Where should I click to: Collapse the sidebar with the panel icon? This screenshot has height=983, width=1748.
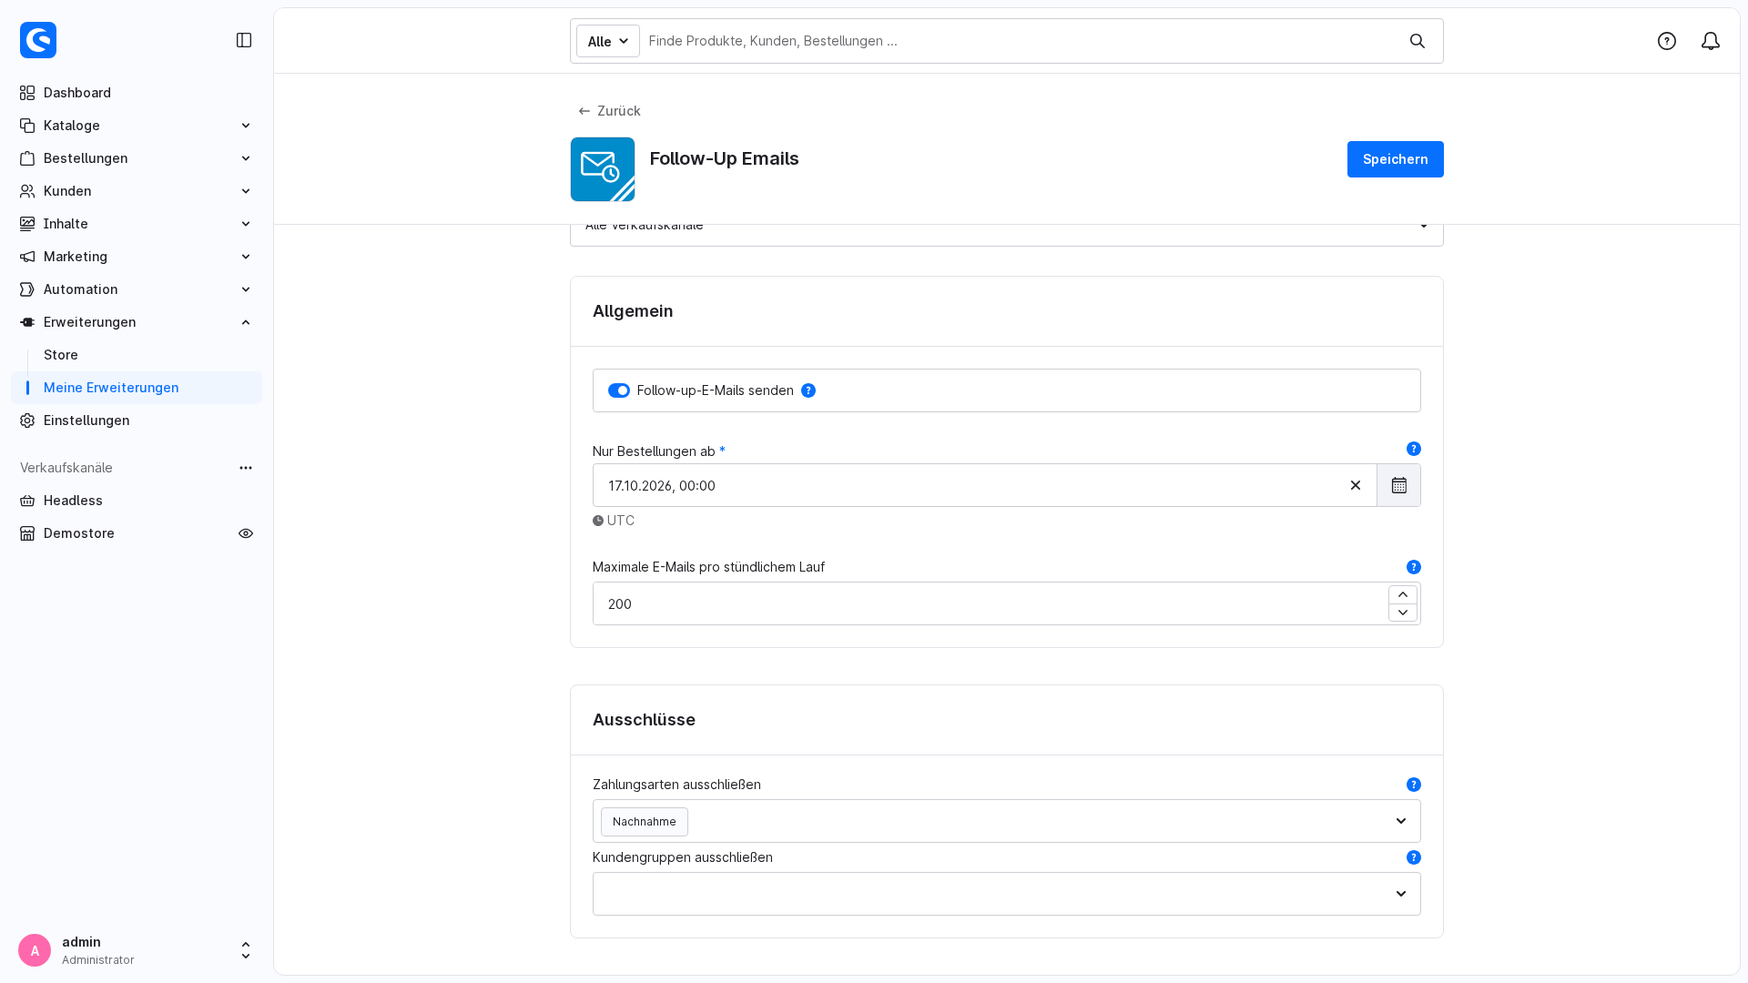tap(244, 40)
